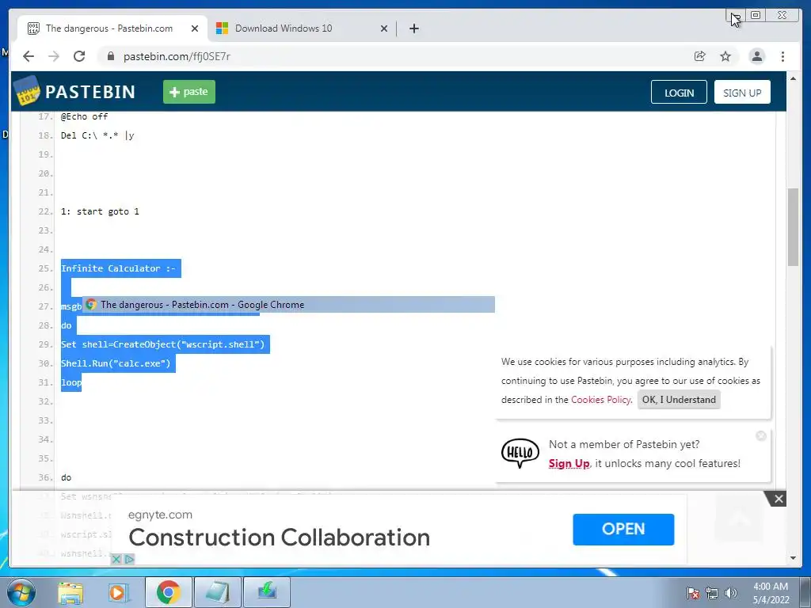811x608 pixels.
Task: Click the selected "loop" line 31
Action: coord(71,382)
